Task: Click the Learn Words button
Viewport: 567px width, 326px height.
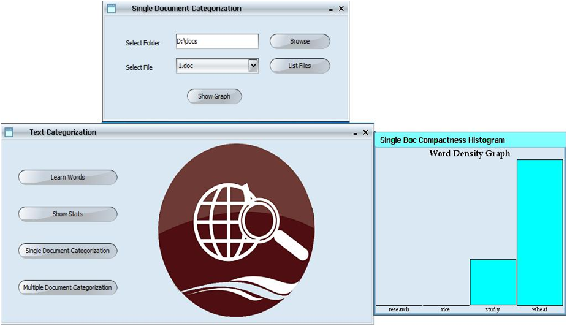Action: (67, 177)
